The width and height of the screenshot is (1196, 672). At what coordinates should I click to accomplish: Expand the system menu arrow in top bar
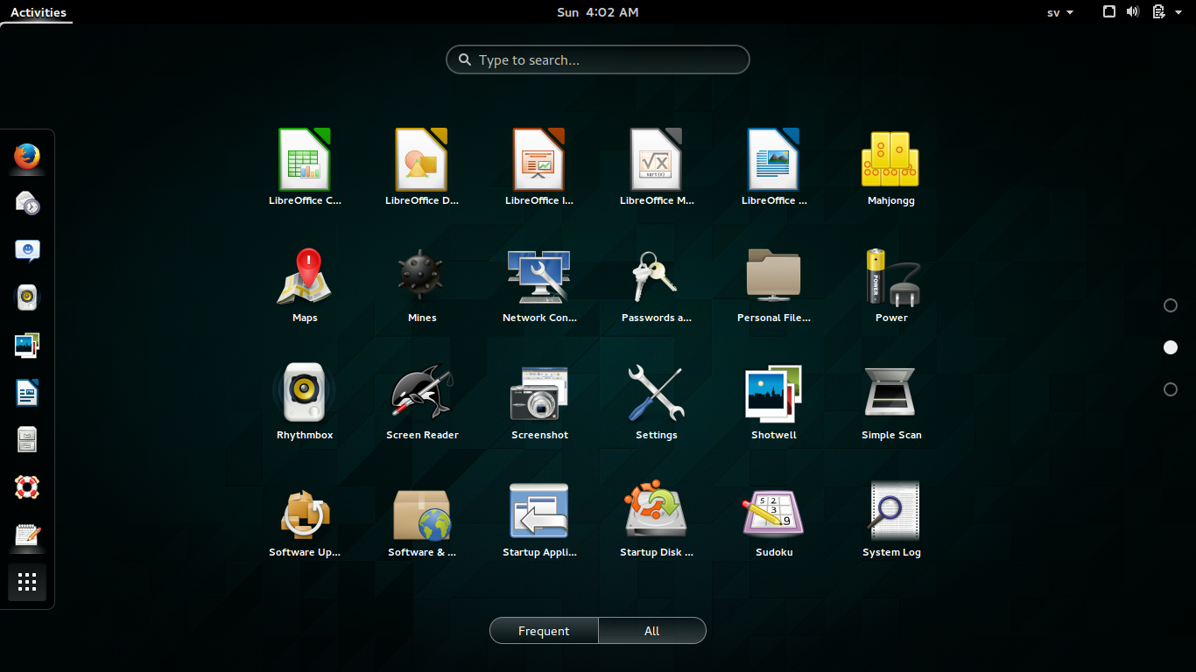(x=1179, y=12)
